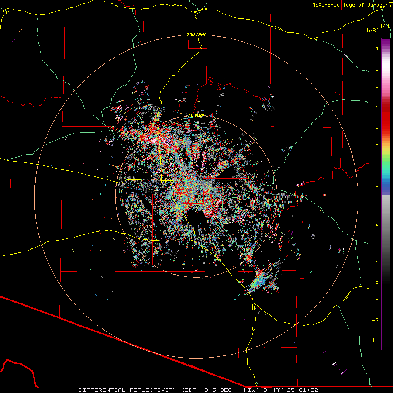
Task: Click the 5 value on the color scale
Action: point(377,88)
